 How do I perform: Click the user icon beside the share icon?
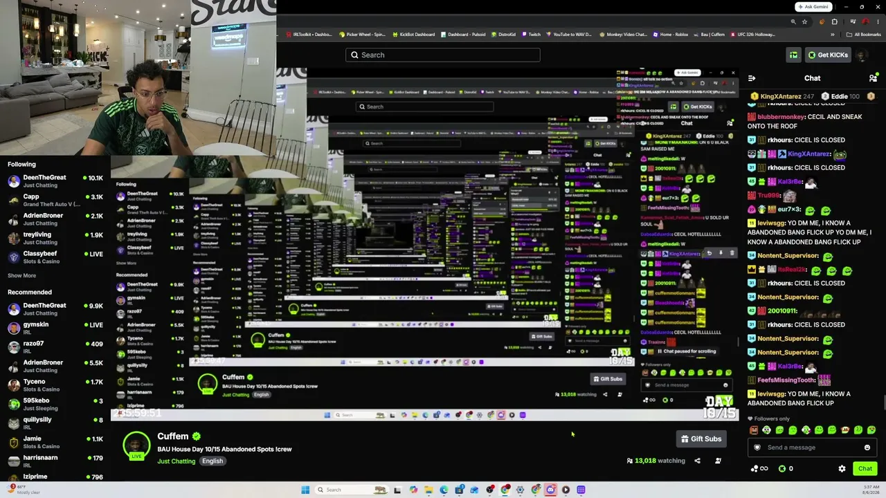[x=718, y=461]
